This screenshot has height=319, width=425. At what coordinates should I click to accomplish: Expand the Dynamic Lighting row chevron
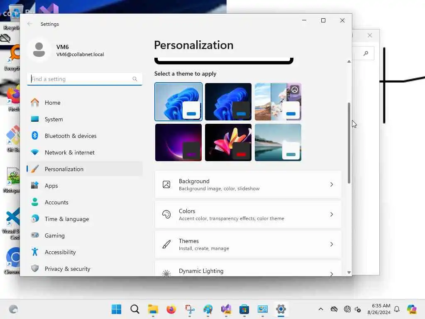coord(332,274)
